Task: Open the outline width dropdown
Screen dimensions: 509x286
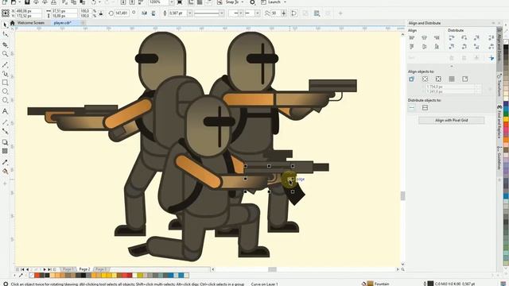Action: (x=189, y=14)
